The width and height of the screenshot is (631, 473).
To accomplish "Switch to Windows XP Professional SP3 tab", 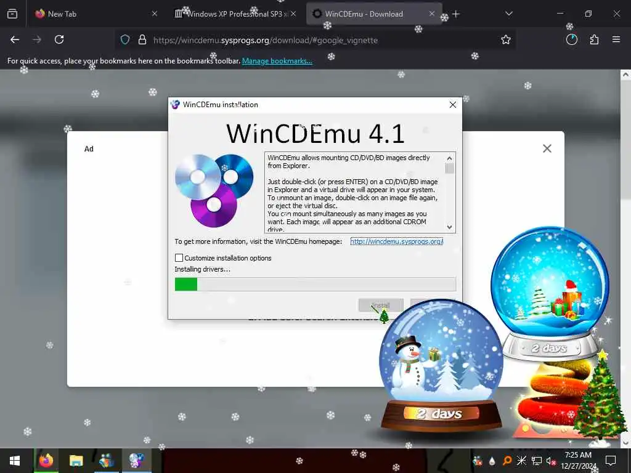I will click(x=235, y=14).
